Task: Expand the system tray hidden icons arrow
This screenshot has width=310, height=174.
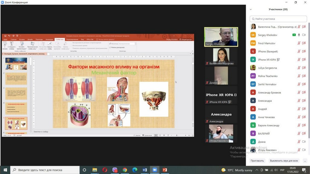Action: tap(257, 170)
